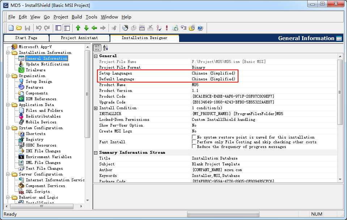The width and height of the screenshot is (347, 220).
Task: Check 'Perform only File Costing' option
Action: pos(194,142)
